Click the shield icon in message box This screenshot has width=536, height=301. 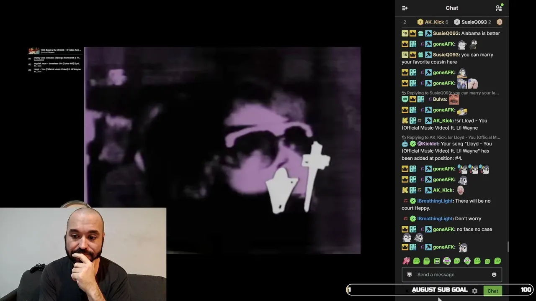(410, 275)
